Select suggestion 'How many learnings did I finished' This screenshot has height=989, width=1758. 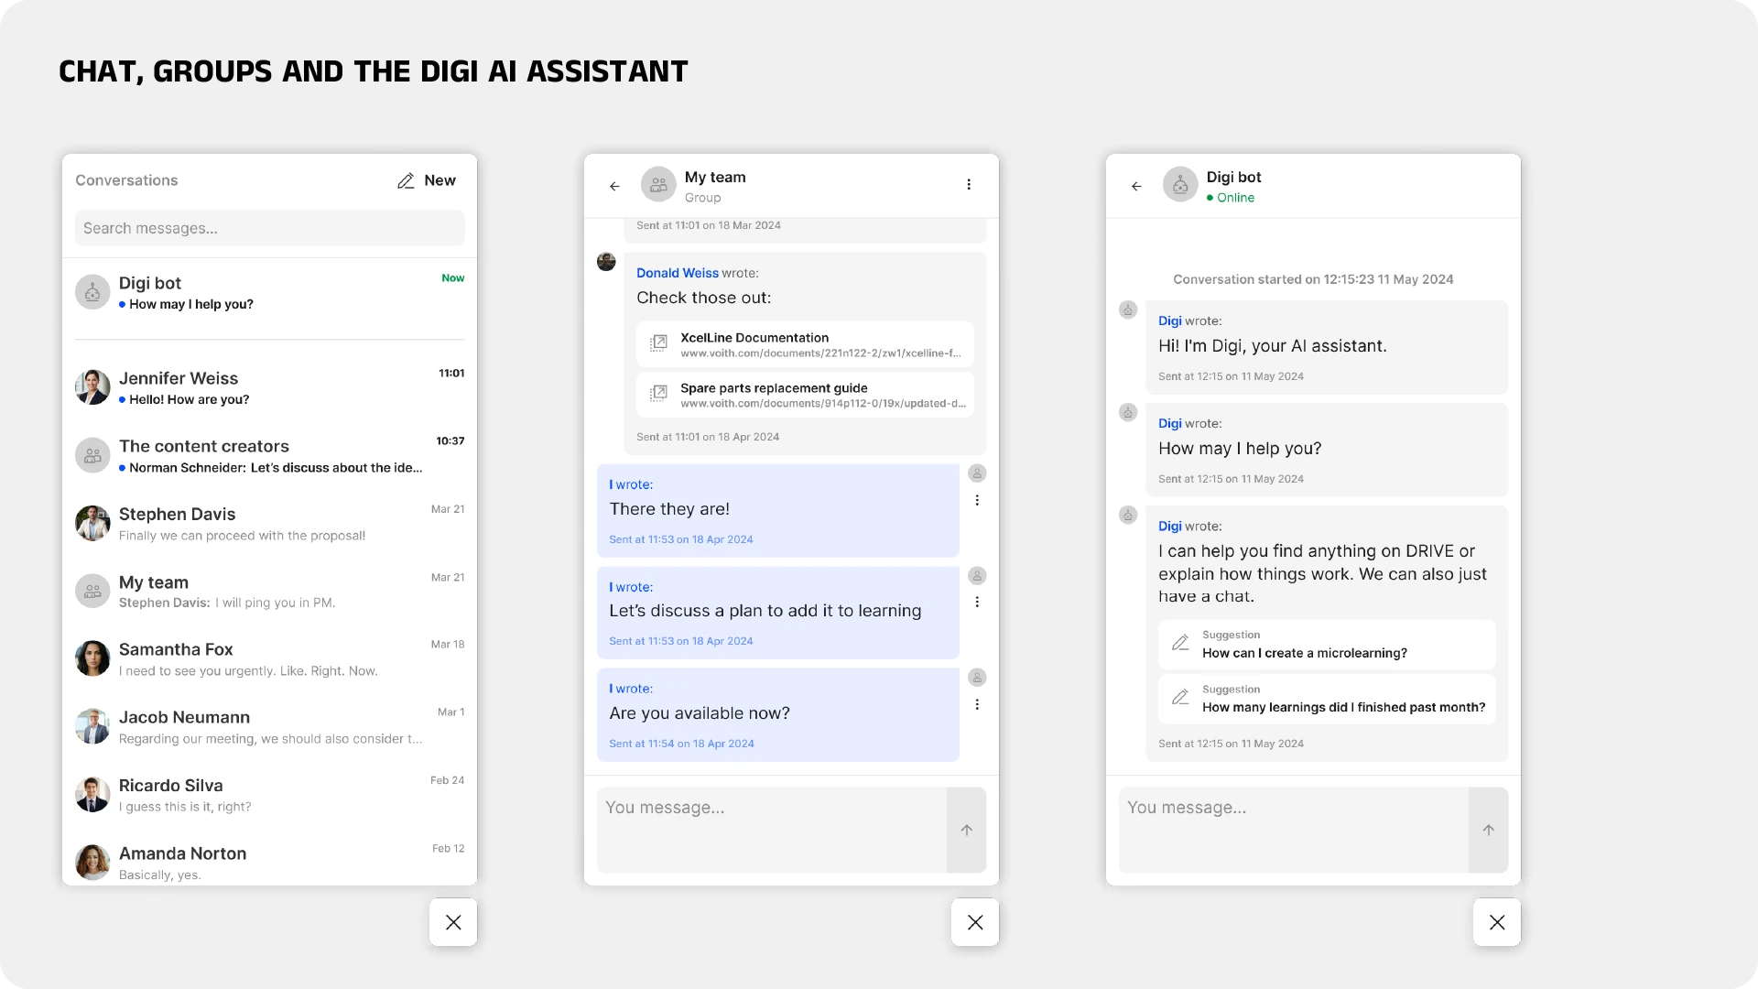point(1327,699)
